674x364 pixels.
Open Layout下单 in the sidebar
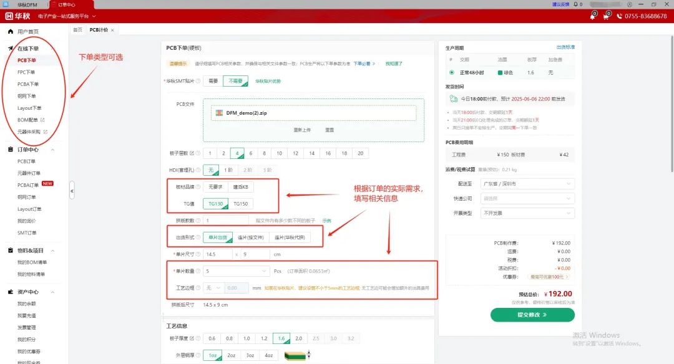(x=29, y=108)
